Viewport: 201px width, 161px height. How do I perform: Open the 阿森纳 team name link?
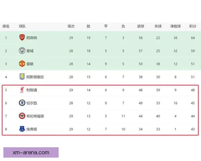tap(32, 38)
